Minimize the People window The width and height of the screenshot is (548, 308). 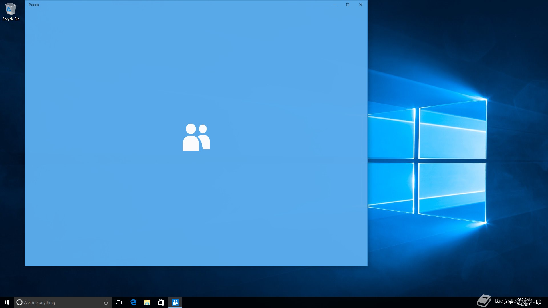335,5
